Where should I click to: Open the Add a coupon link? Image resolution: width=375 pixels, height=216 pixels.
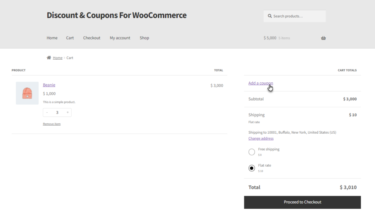[260, 83]
